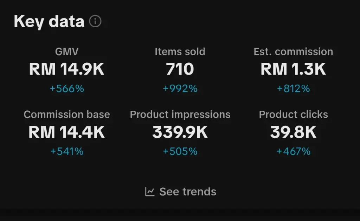Viewport: 360px width, 221px height.
Task: Click the +812% commission change
Action: click(293, 89)
